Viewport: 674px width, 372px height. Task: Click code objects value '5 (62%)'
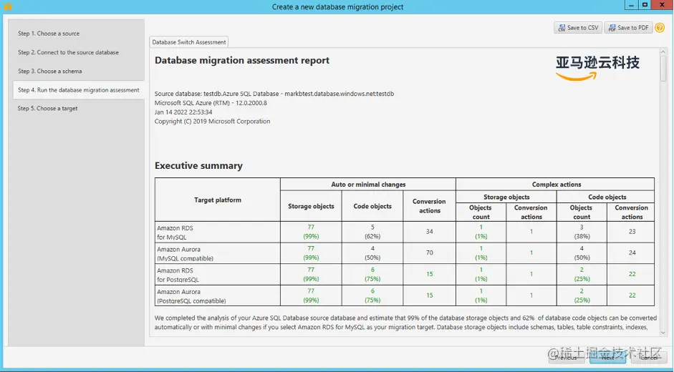(372, 232)
